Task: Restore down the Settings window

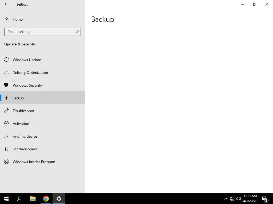Action: click(255, 4)
